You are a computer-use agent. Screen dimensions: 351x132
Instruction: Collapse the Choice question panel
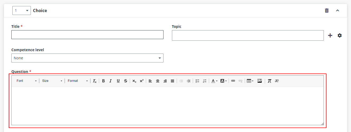tap(338, 10)
